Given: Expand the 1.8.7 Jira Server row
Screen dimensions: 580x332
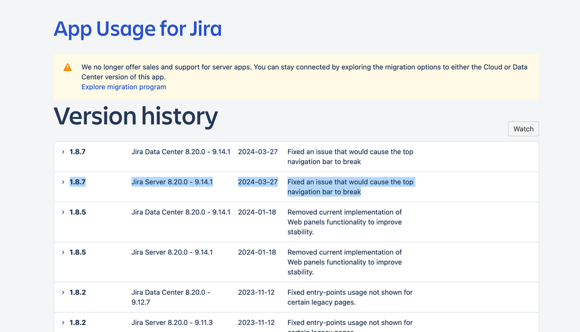Looking at the screenshot, I should (63, 182).
